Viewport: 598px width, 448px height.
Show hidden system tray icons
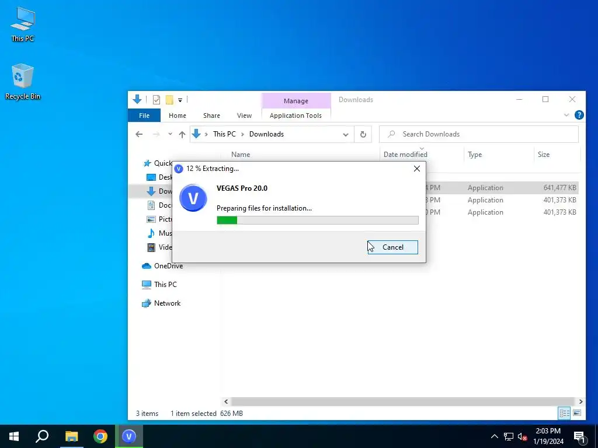494,436
